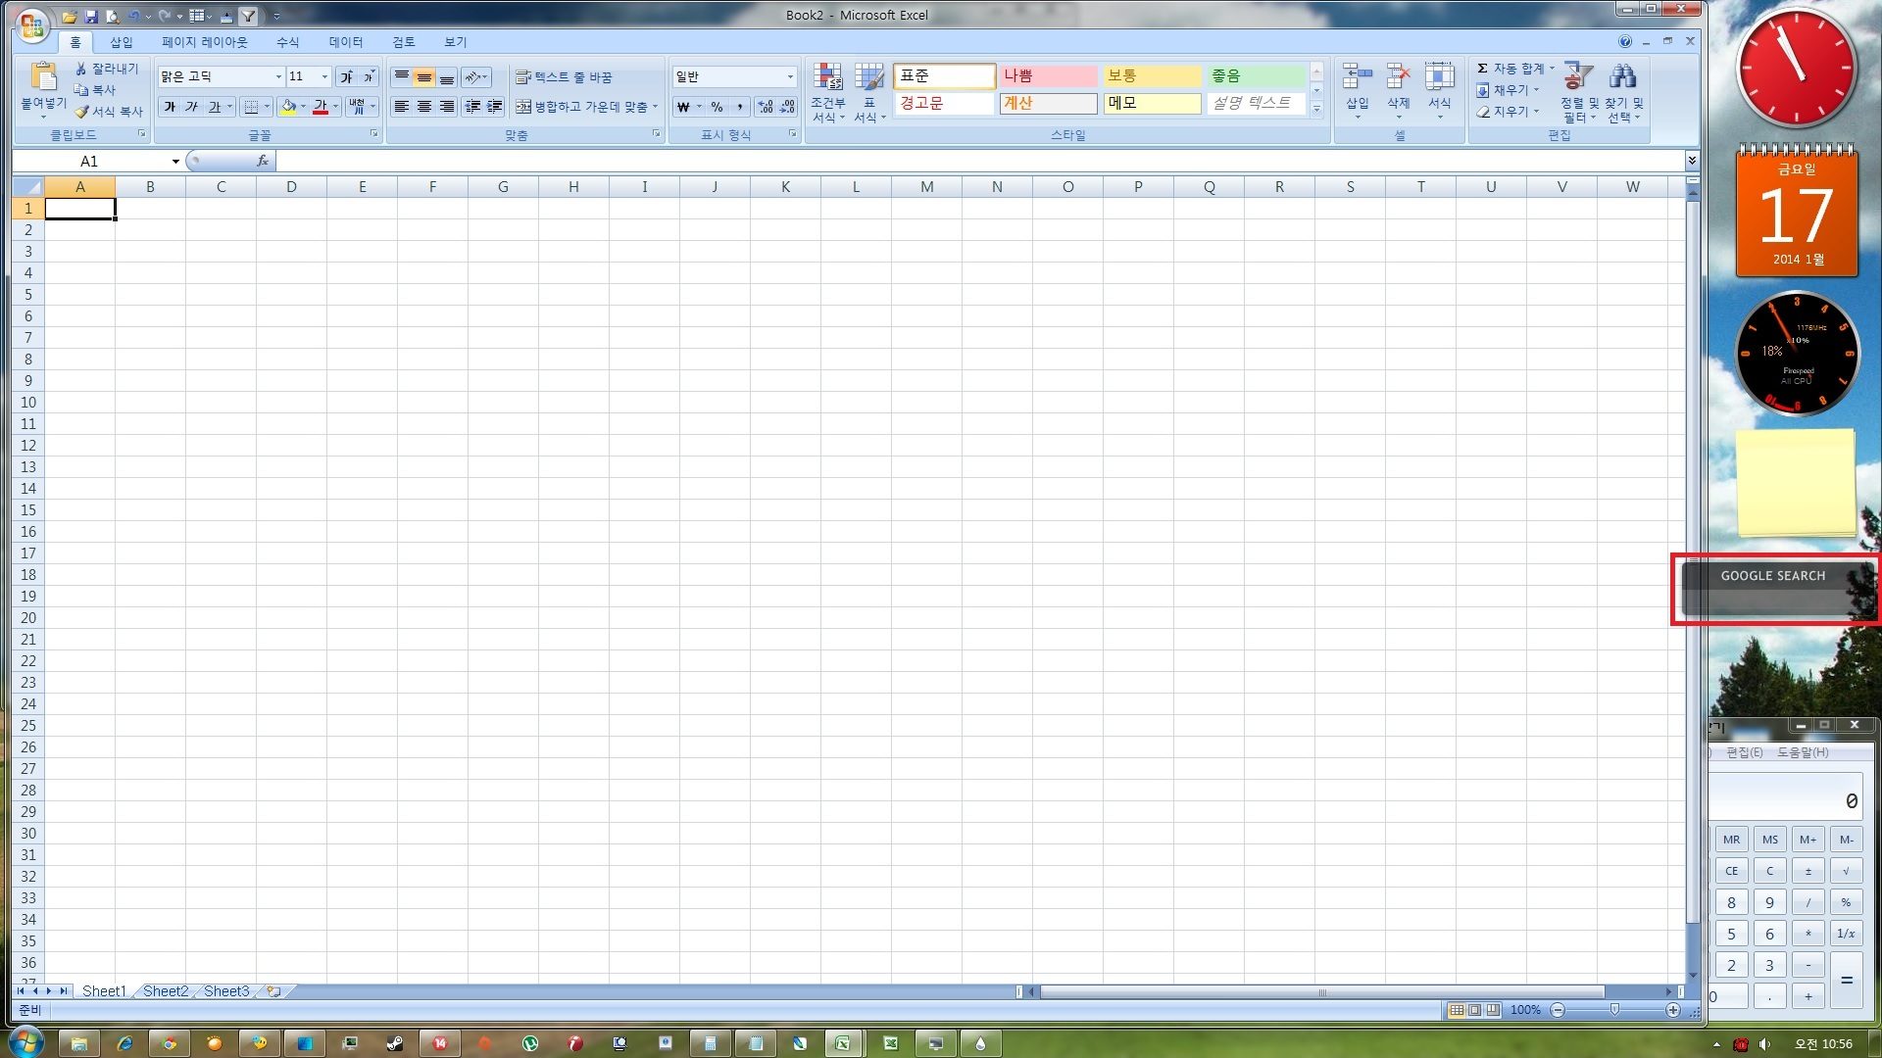
Task: Open the Formulas (수식) tab
Action: tap(287, 42)
